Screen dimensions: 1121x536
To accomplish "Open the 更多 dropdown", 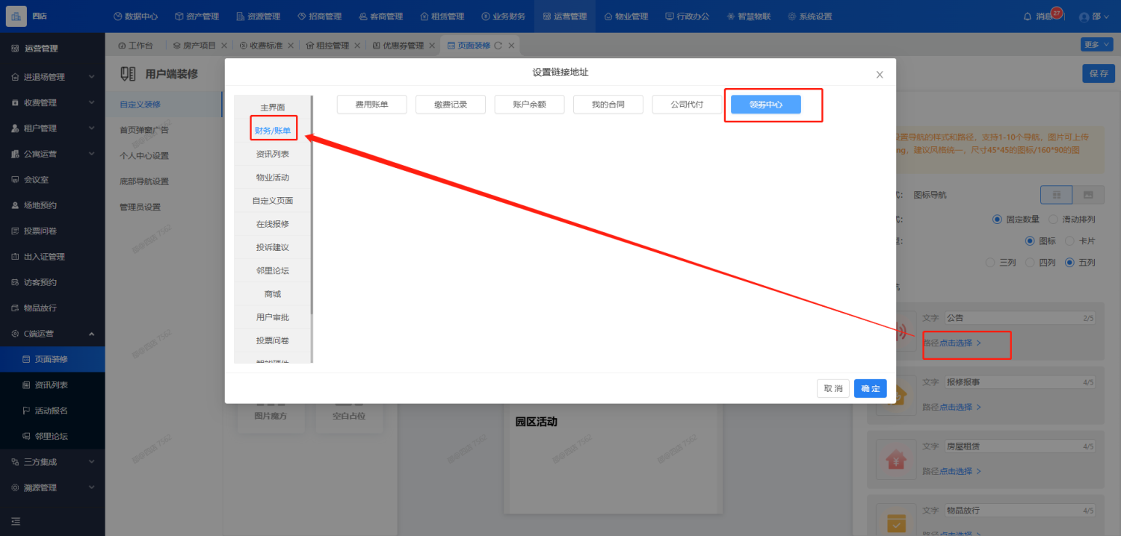I will 1096,45.
